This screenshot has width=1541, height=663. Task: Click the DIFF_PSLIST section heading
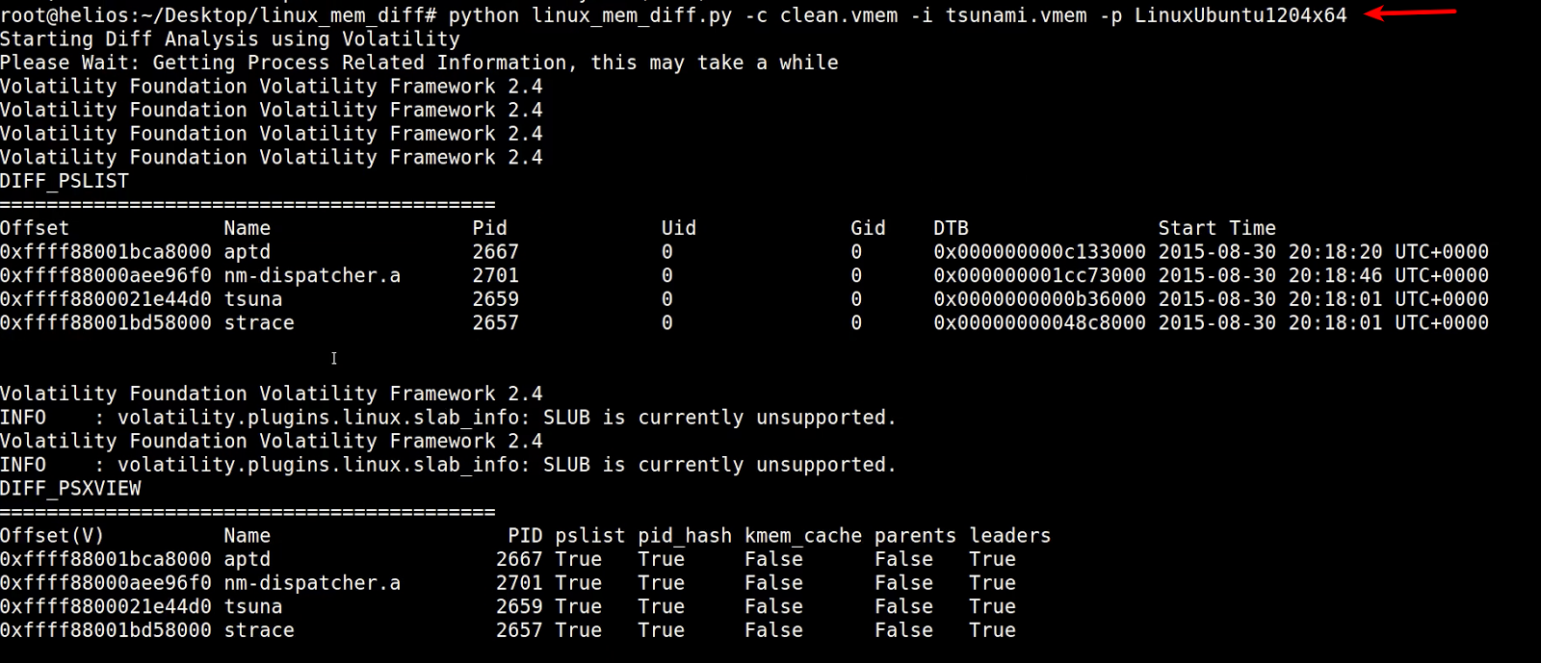(65, 181)
